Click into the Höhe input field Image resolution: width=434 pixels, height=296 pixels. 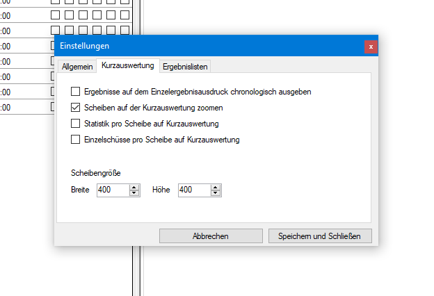193,190
